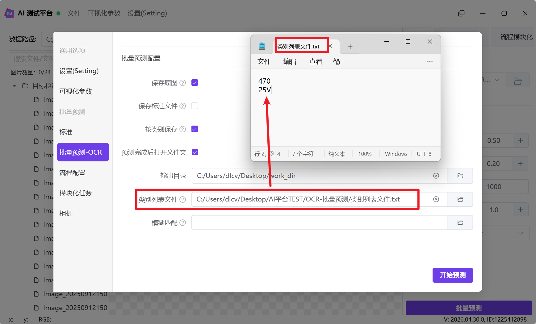
Task: Open the 可视化参数 sidebar section
Action: pyautogui.click(x=76, y=91)
